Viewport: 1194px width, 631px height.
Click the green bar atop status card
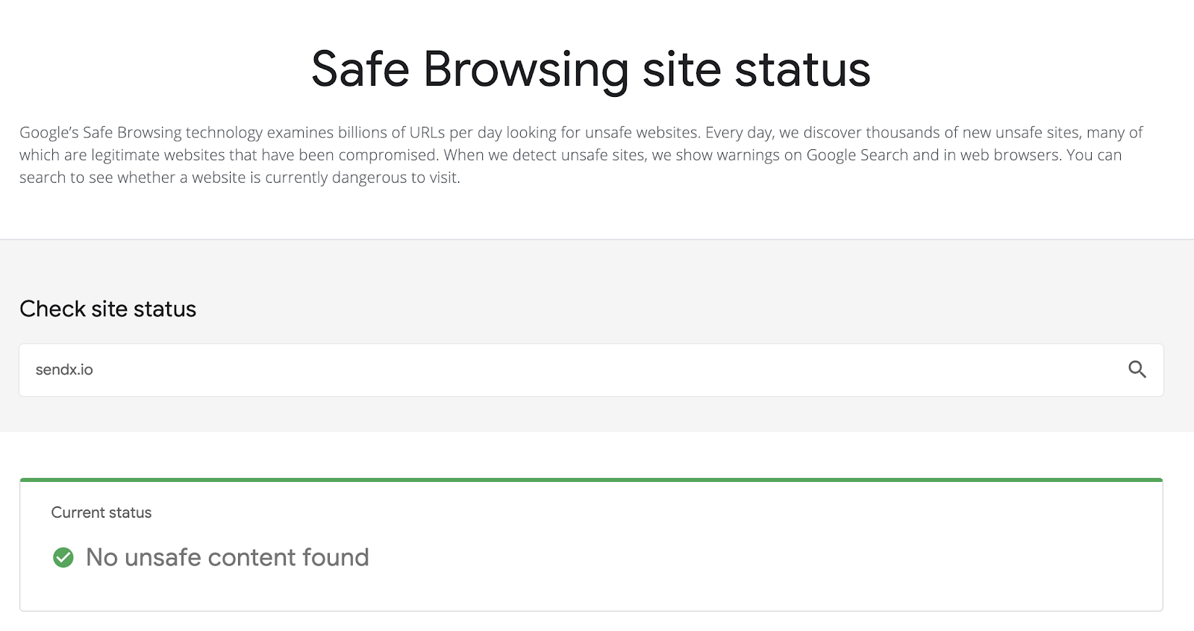pos(590,480)
